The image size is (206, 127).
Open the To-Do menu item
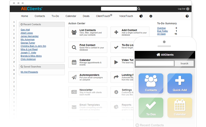(x=55, y=16)
